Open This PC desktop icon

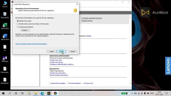5,4
